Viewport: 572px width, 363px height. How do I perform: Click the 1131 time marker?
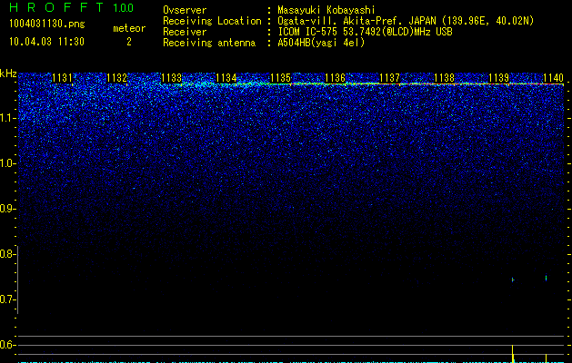click(x=62, y=78)
